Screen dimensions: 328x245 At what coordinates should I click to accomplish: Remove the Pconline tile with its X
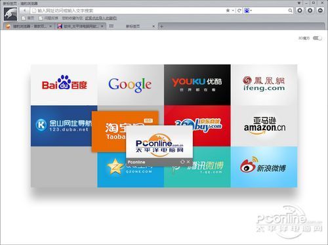188,162
